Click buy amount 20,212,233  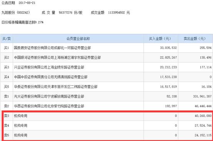pos(168,67)
